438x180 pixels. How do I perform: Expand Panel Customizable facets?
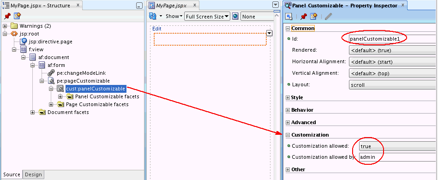[x=60, y=96]
